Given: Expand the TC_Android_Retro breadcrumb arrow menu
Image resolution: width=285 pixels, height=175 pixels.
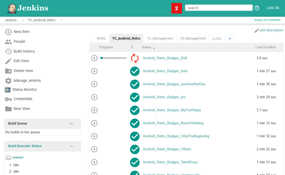Looking at the screenshot, I should tap(62, 20).
